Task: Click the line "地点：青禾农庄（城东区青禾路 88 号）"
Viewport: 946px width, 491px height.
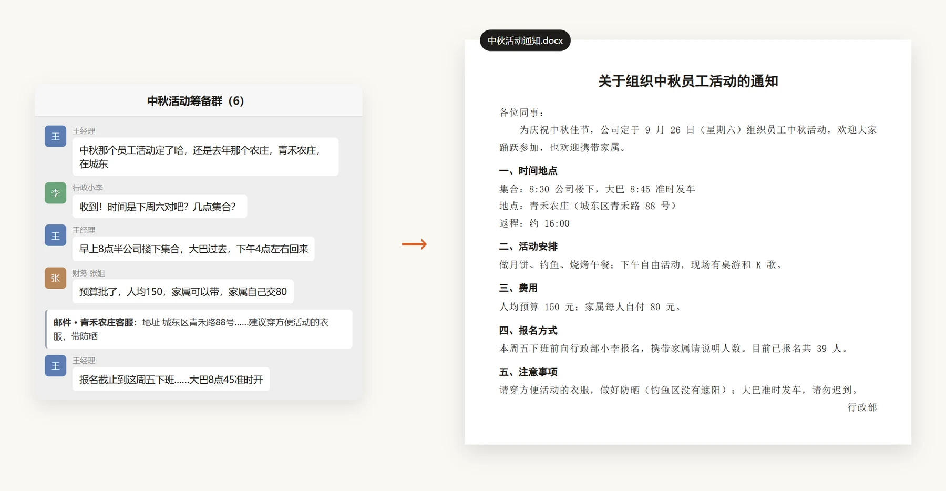Action: click(588, 206)
